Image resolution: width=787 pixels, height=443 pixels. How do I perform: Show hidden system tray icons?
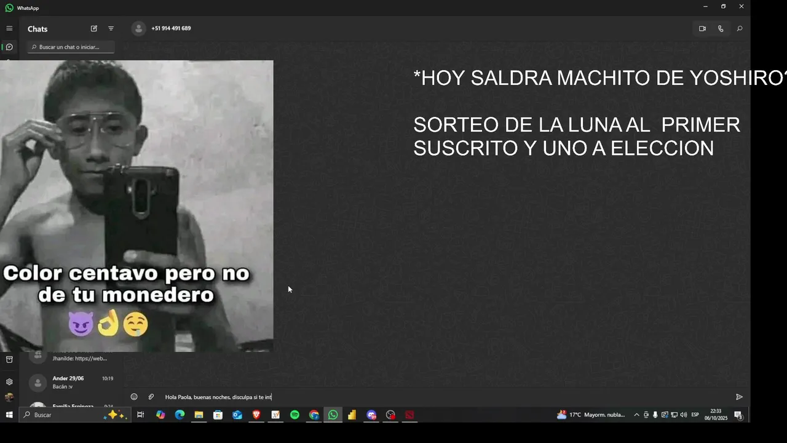tap(636, 415)
